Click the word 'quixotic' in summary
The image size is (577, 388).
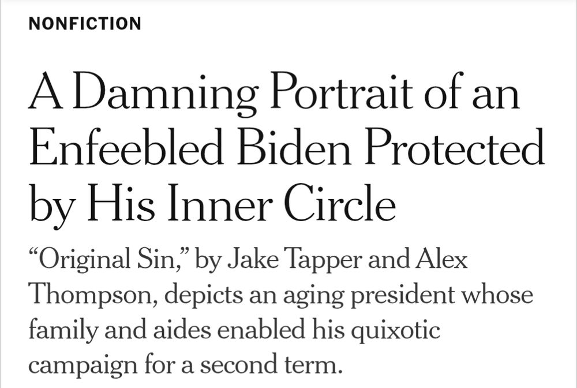395,330
